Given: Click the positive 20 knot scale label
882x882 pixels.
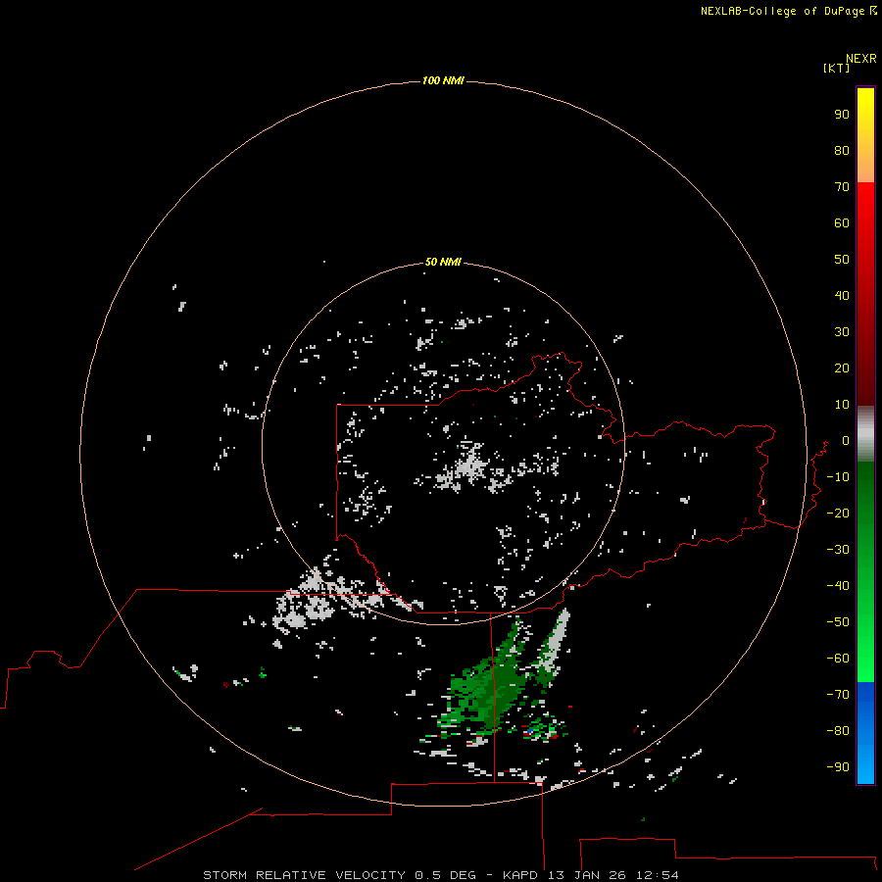Looking at the screenshot, I should point(842,367).
